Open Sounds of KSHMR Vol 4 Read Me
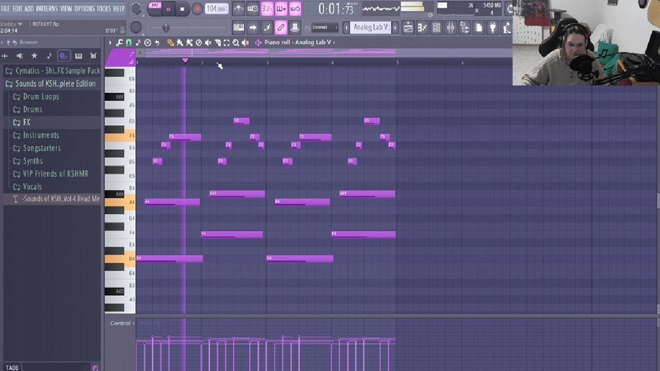The width and height of the screenshot is (660, 371). 52,199
